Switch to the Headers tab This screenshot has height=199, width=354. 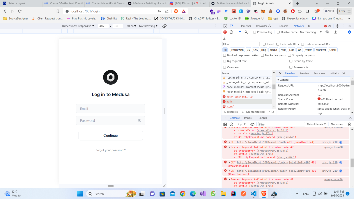290,73
